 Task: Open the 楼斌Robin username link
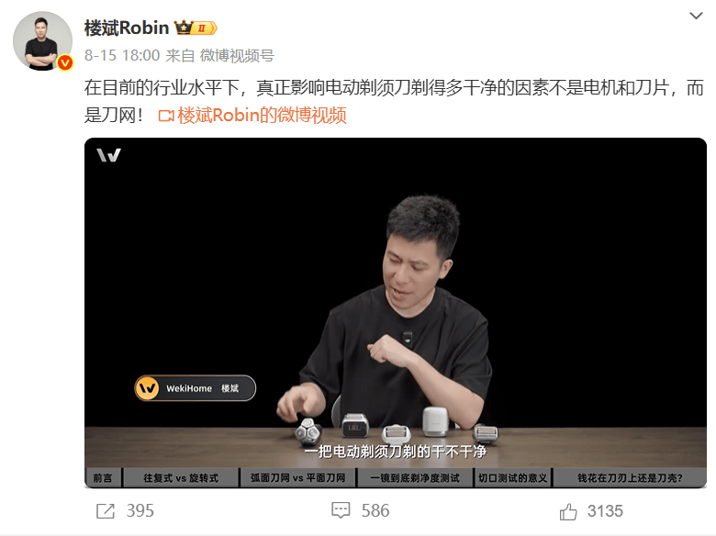tap(127, 28)
